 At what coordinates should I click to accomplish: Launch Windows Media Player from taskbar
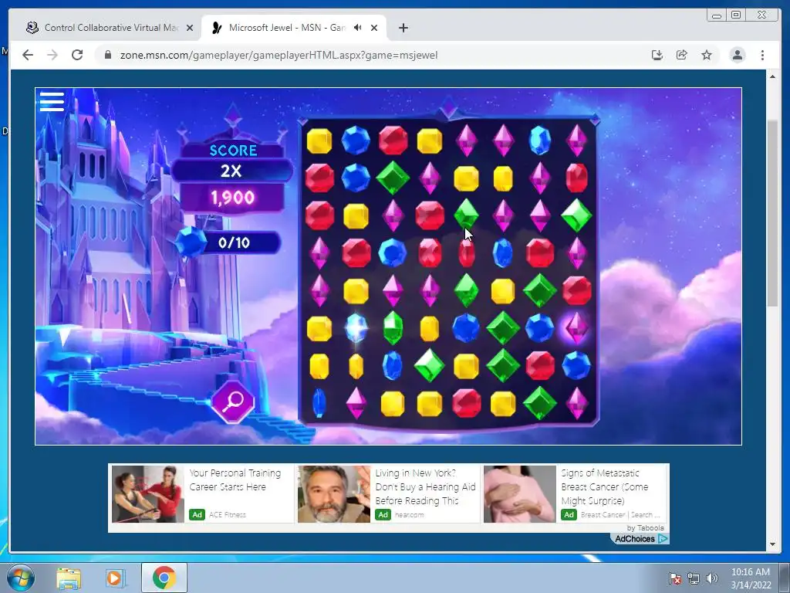tap(114, 578)
